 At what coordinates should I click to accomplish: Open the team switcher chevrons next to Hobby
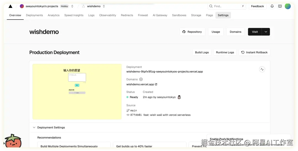pos(72,6)
